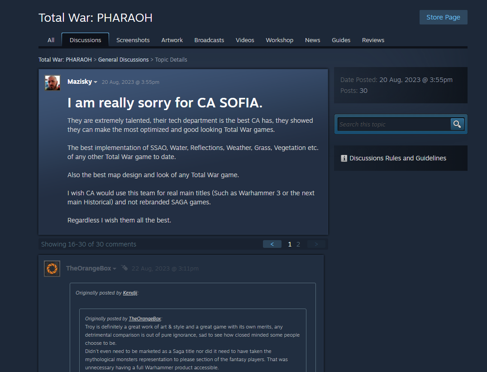The height and width of the screenshot is (372, 487).
Task: Click the post title about CA SOFIA
Action: click(x=165, y=103)
